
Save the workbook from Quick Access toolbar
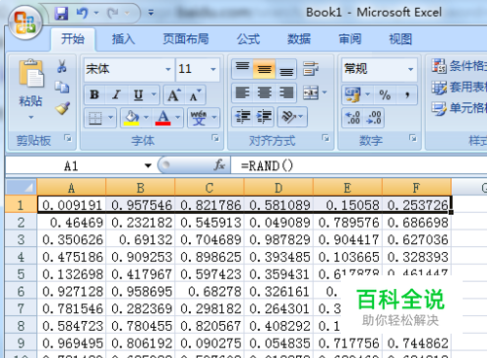(x=61, y=14)
